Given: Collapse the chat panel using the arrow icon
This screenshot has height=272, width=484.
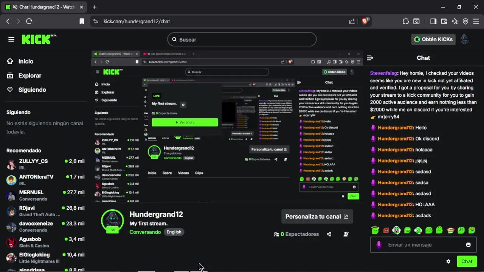Looking at the screenshot, I should point(370,58).
